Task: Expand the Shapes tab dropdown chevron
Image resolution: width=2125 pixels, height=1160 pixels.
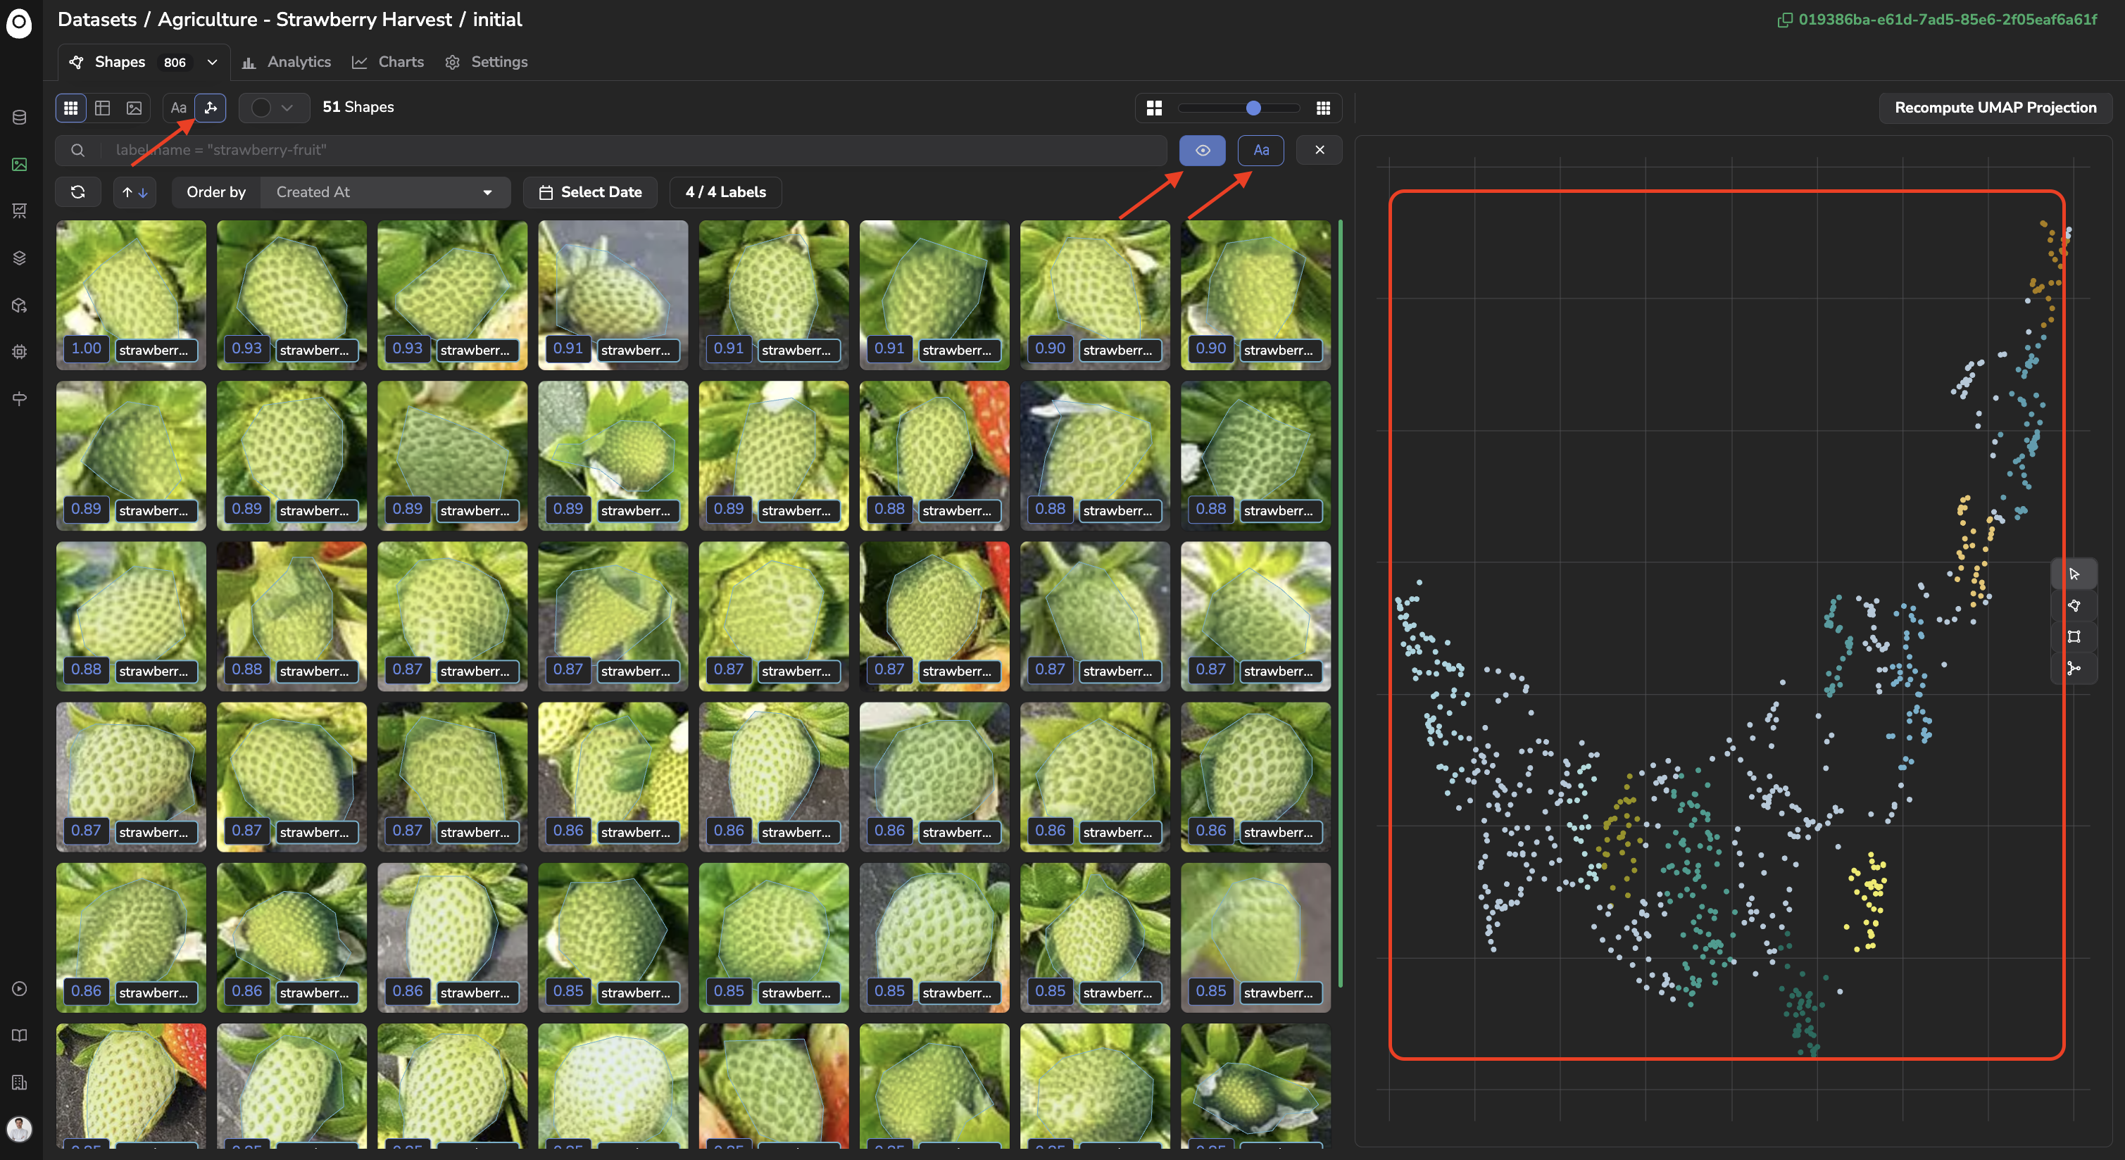Action: 212,62
